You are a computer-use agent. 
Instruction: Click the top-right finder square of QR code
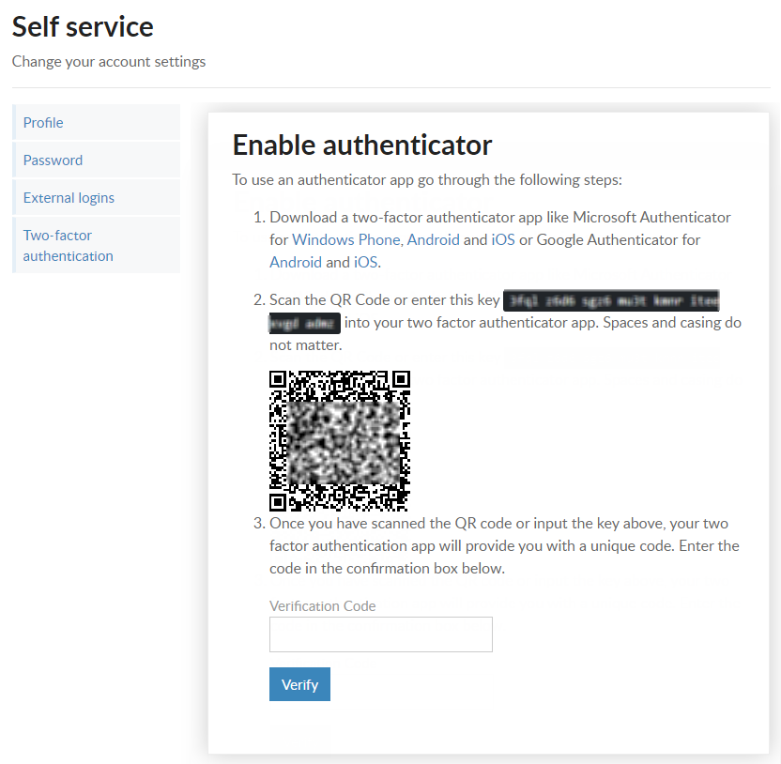[x=401, y=379]
